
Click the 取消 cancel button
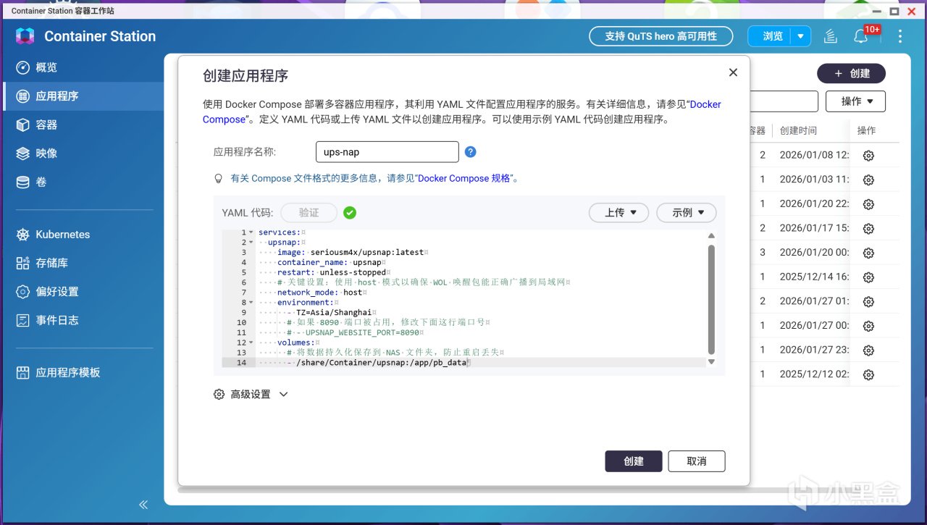696,461
